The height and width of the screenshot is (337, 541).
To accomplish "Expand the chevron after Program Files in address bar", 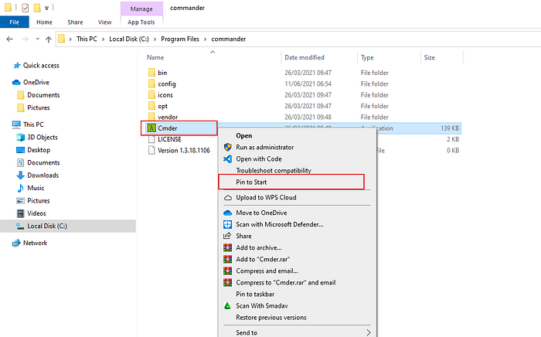I will coord(206,39).
